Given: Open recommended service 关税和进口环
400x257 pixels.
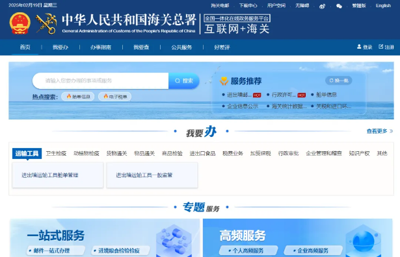Looking at the screenshot, I should [334, 106].
